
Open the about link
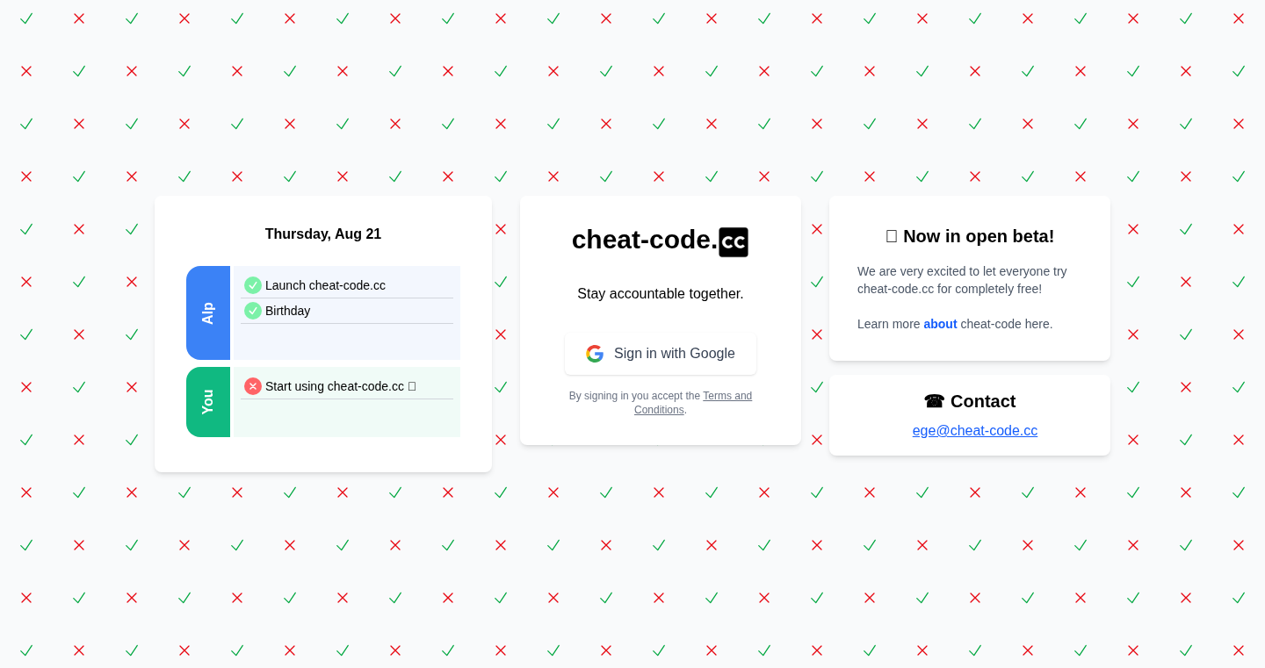click(x=940, y=324)
